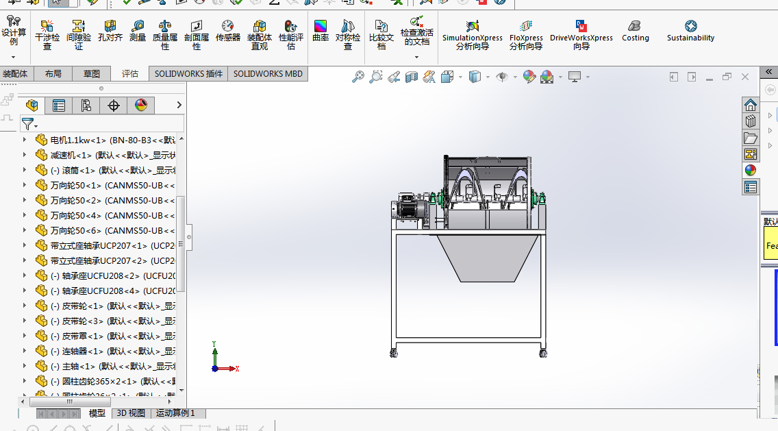This screenshot has width=778, height=431.
Task: Expand 万向轮50<1> tree node
Action: click(x=25, y=185)
